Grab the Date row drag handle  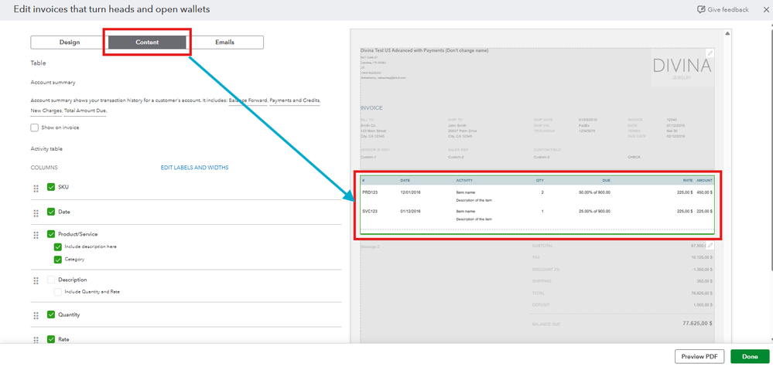pyautogui.click(x=36, y=213)
